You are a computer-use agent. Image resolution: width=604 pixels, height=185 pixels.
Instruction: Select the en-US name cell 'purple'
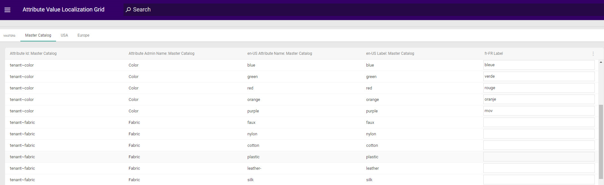click(253, 111)
